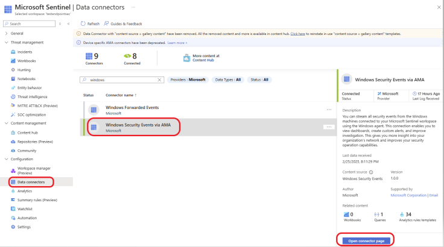Image resolution: width=444 pixels, height=247 pixels.
Task: Collapse the sidebar navigation pane
Action: coord(68,23)
